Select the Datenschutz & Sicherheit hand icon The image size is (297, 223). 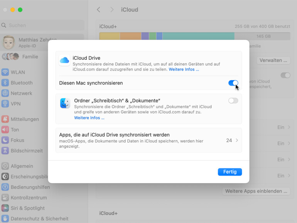[5, 219]
